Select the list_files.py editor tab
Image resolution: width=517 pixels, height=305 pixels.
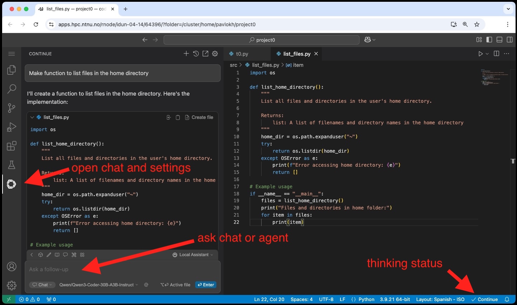(x=297, y=54)
